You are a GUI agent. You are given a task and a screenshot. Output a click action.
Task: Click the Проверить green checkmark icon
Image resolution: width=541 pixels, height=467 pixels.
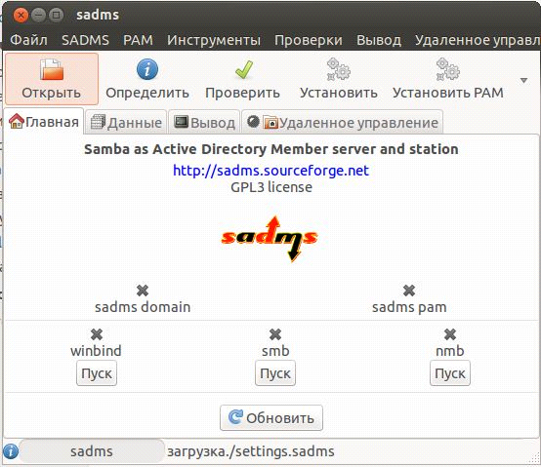(x=244, y=69)
